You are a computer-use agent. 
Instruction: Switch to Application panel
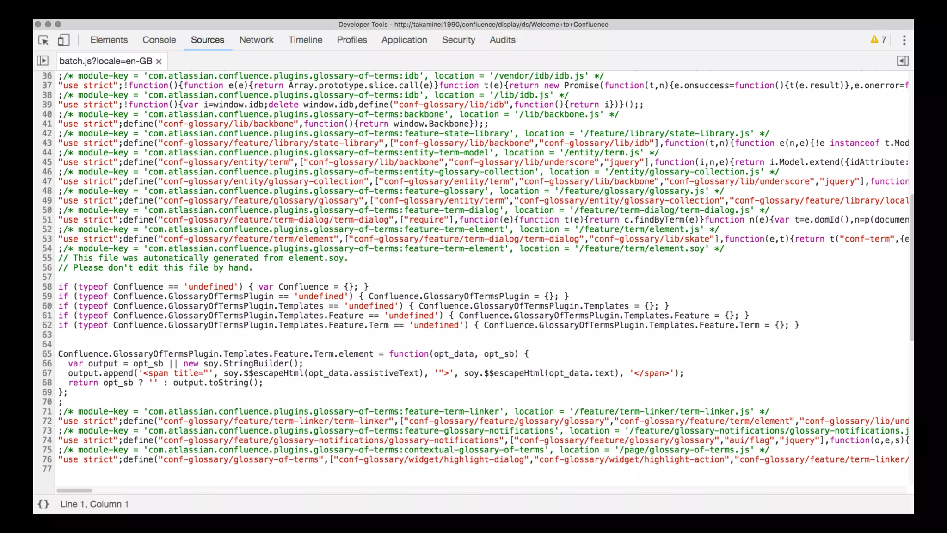[404, 40]
